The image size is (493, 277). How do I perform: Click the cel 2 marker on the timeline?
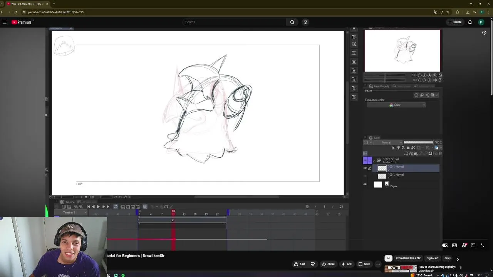coord(173,220)
